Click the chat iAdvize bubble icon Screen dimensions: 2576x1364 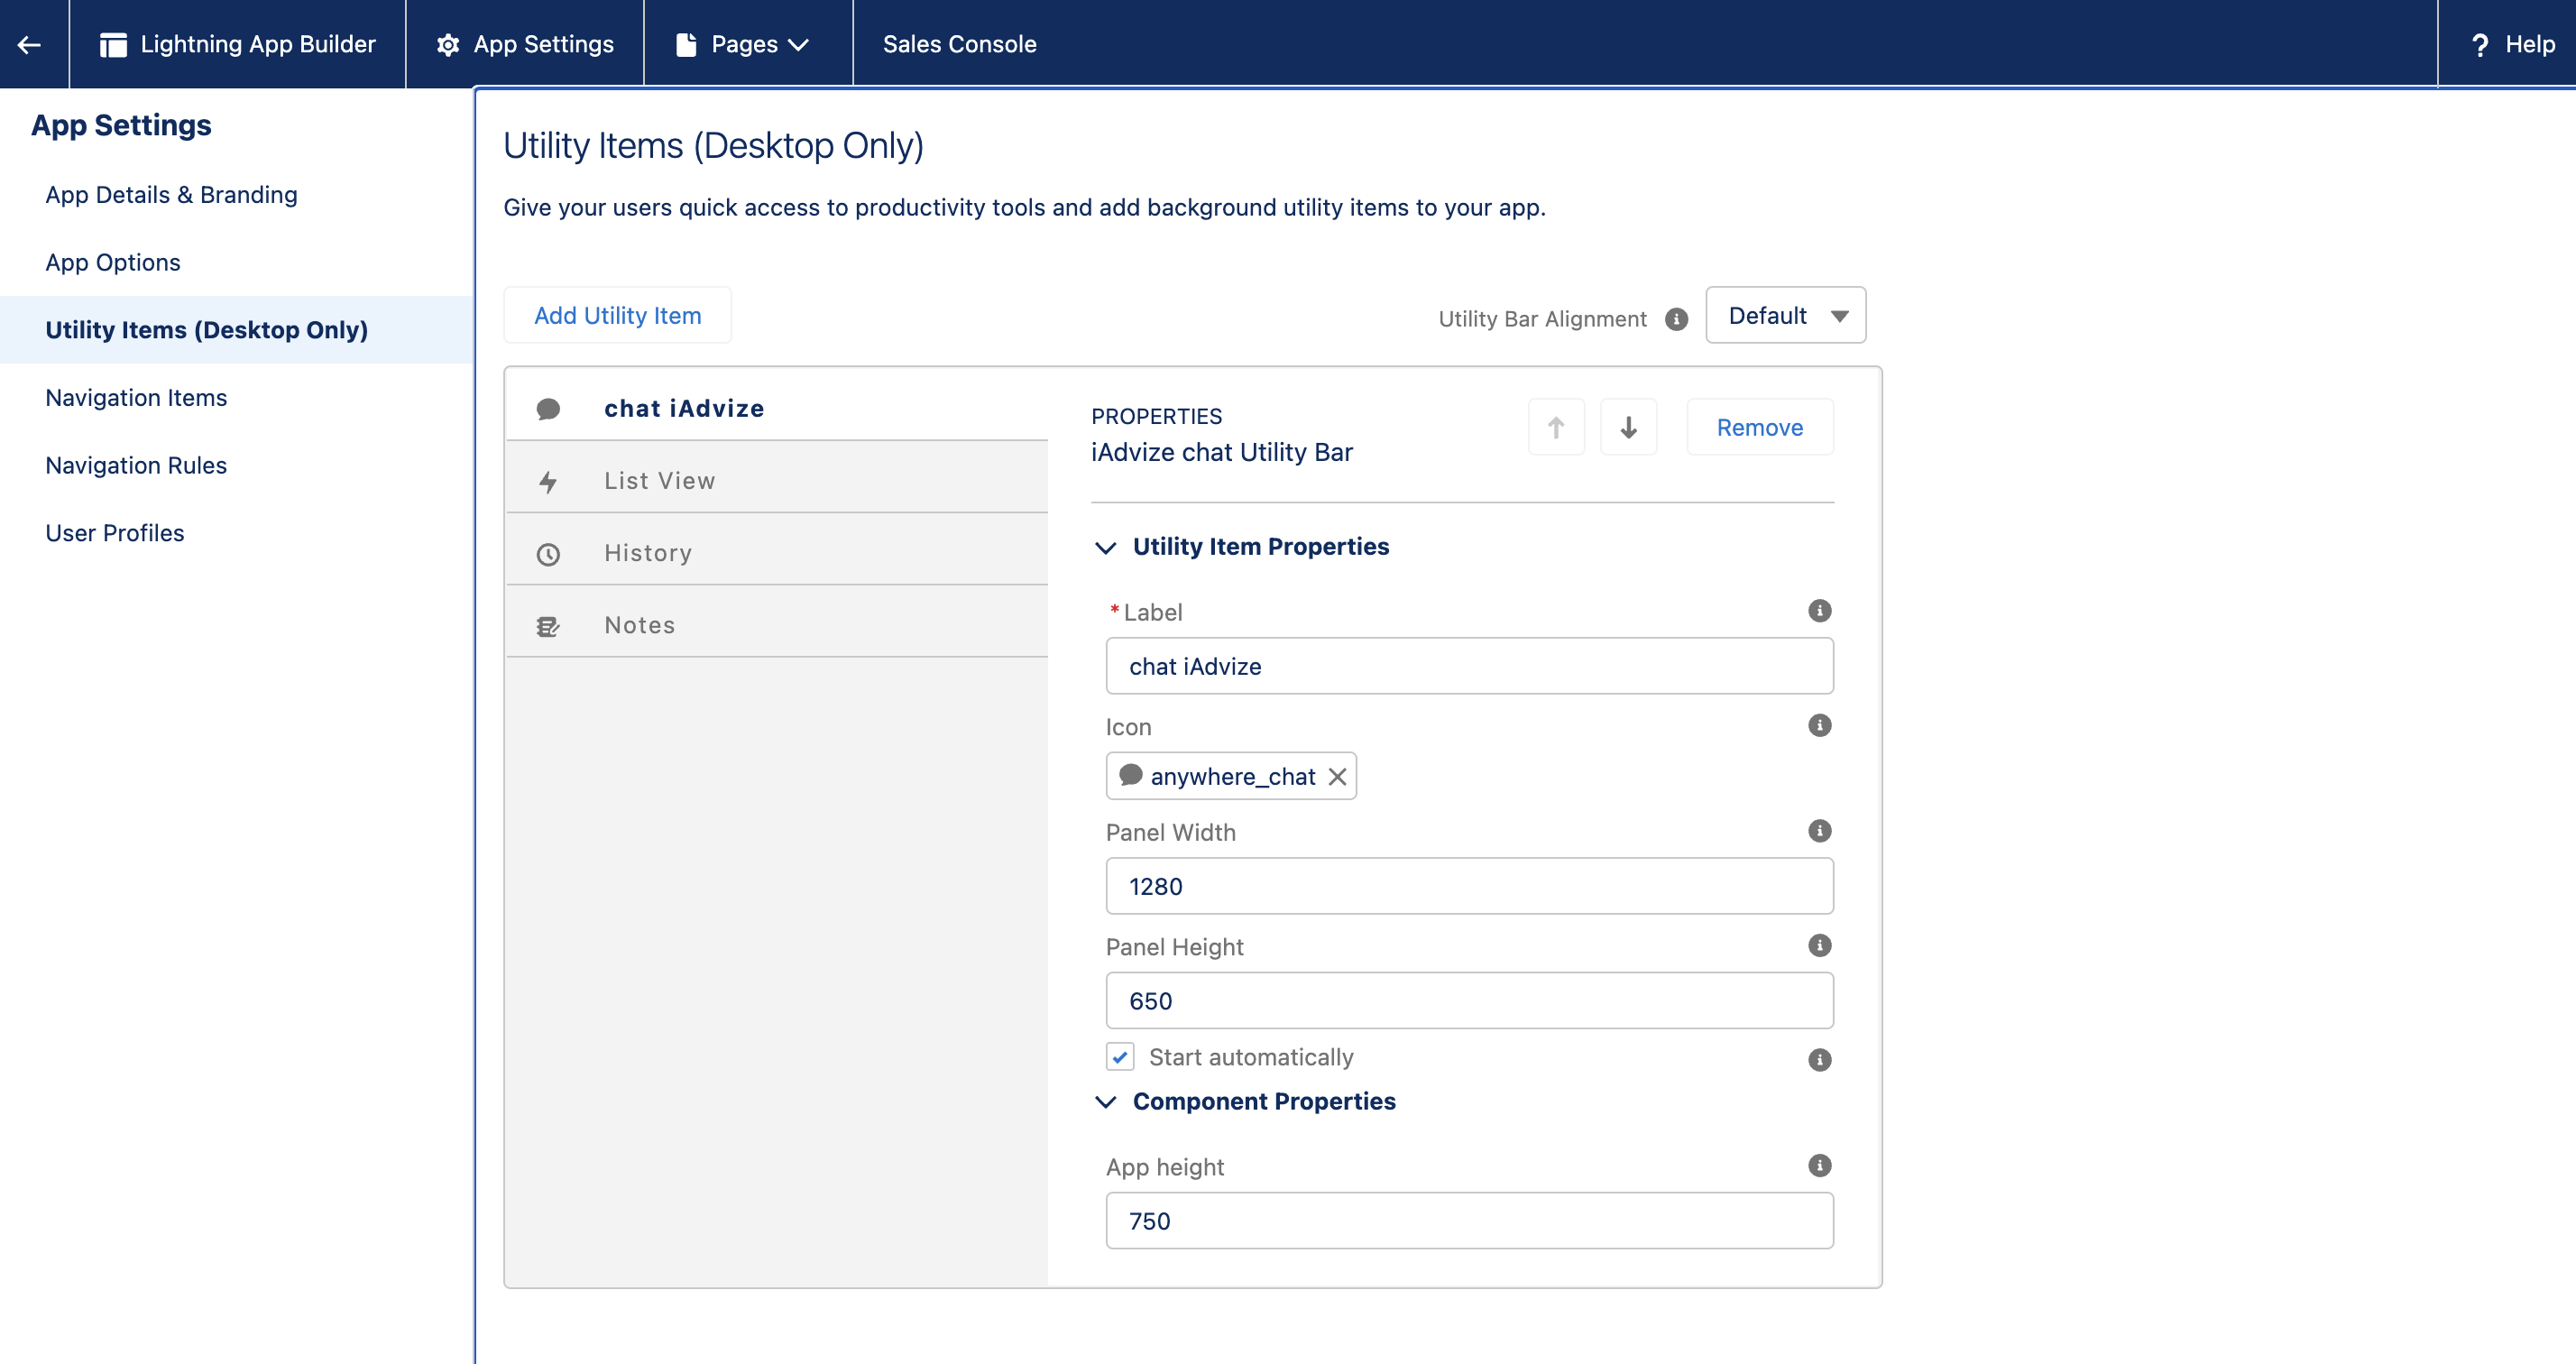(548, 409)
